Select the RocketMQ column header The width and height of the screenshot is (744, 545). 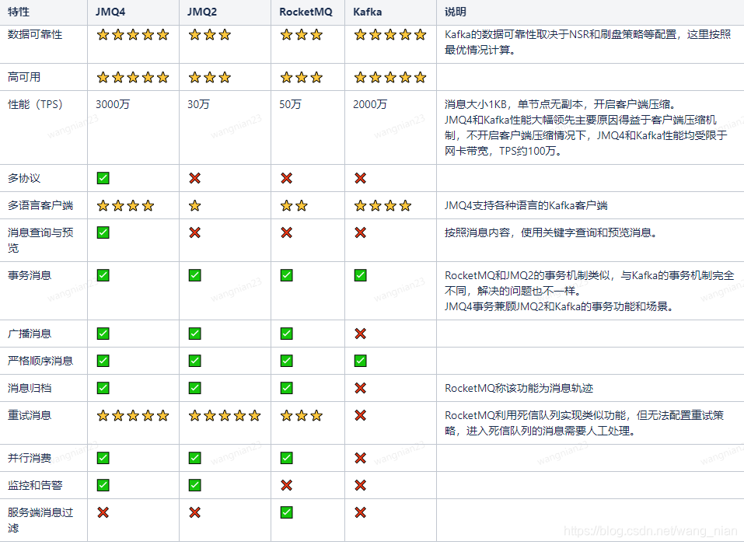306,12
